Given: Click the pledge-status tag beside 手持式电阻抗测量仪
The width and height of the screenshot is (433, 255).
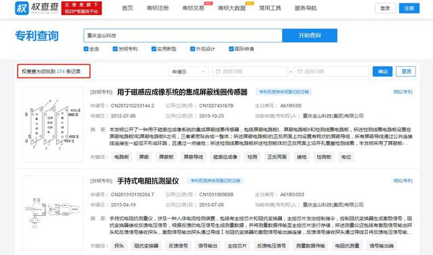Looking at the screenshot, I should tap(215, 181).
